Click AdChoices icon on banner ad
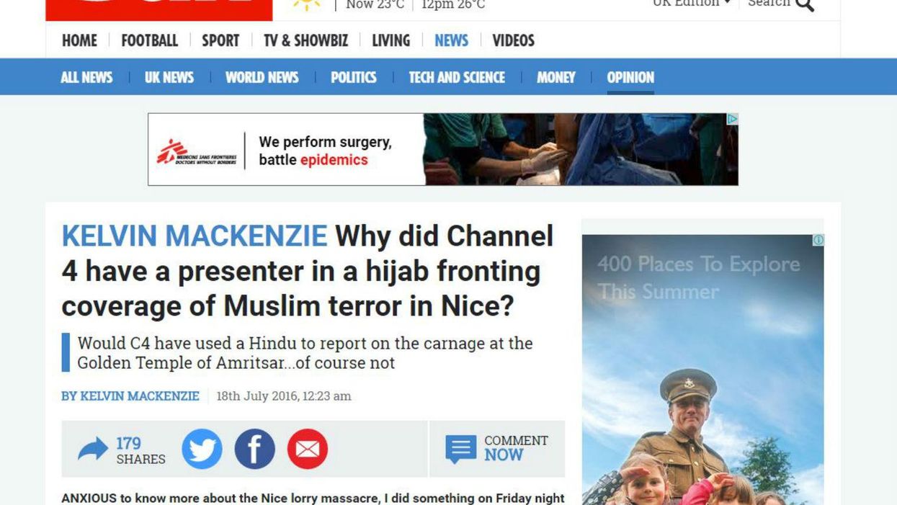 (732, 120)
